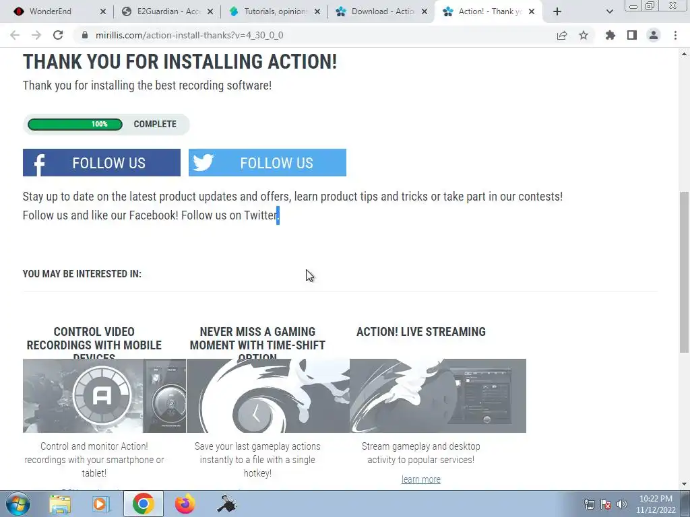Toggle the browser side panel
This screenshot has width=690, height=517.
632,35
